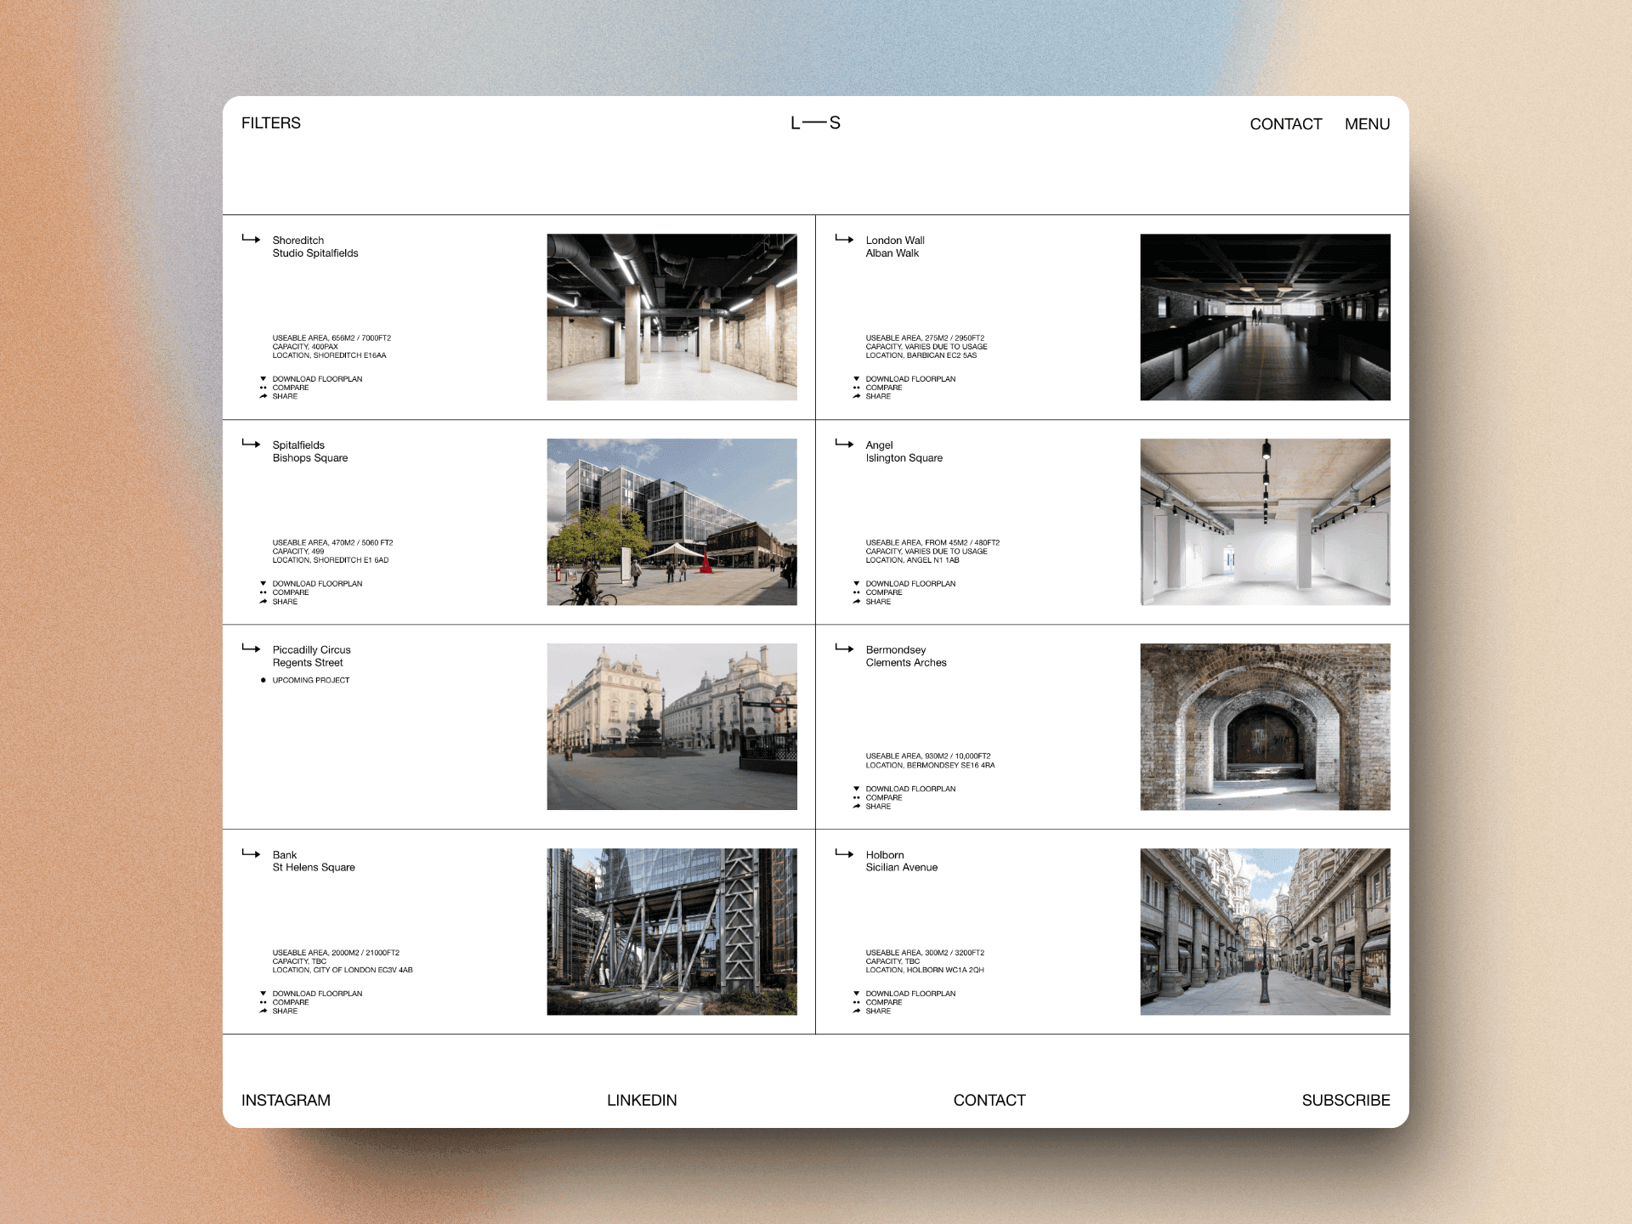Open the MENU dropdown

(x=1366, y=123)
